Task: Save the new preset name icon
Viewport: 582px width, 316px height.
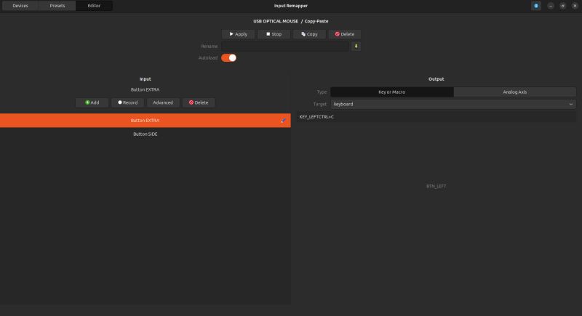Action: (356, 46)
